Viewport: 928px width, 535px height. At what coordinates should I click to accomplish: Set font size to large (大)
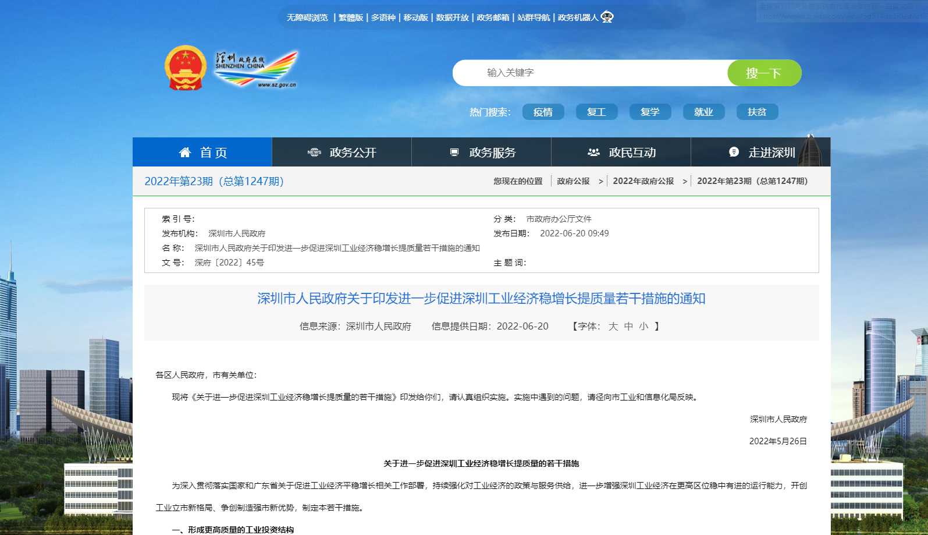click(x=613, y=327)
